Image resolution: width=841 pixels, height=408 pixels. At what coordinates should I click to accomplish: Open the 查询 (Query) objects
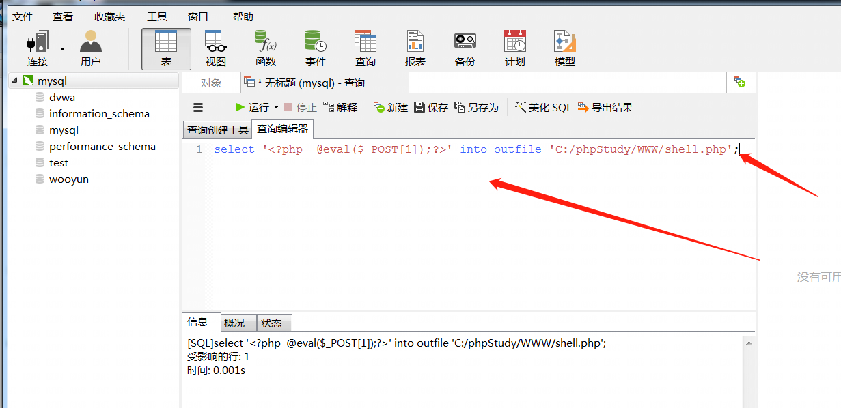[x=366, y=48]
